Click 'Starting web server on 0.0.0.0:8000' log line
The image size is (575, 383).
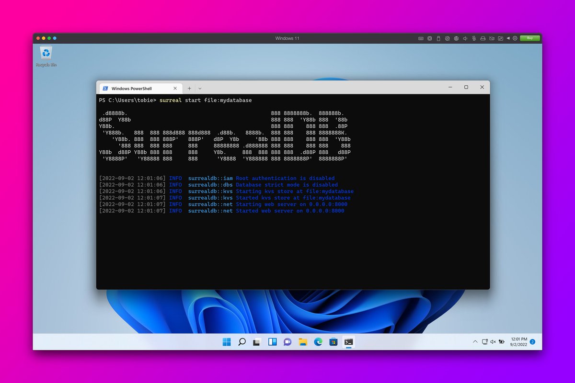[291, 204]
